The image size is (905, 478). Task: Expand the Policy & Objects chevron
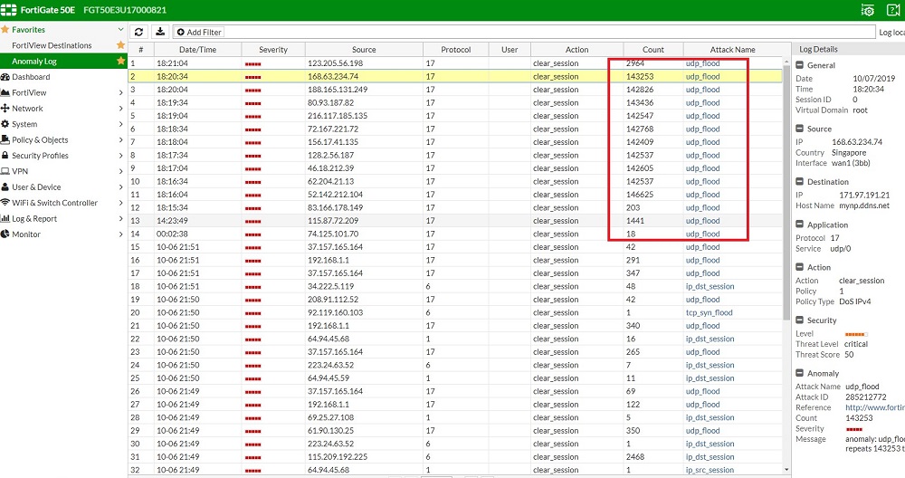coord(120,139)
